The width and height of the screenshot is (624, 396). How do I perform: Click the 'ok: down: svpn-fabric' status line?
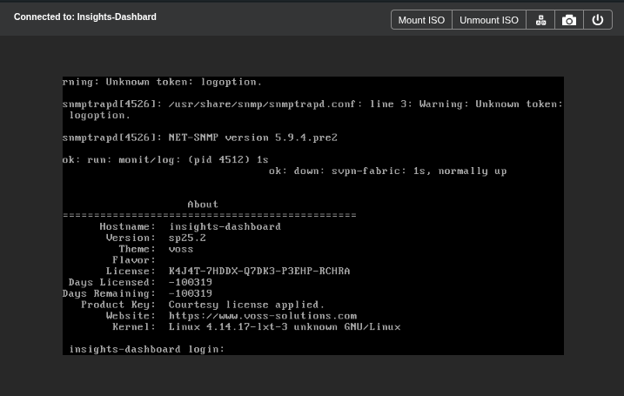click(x=387, y=171)
